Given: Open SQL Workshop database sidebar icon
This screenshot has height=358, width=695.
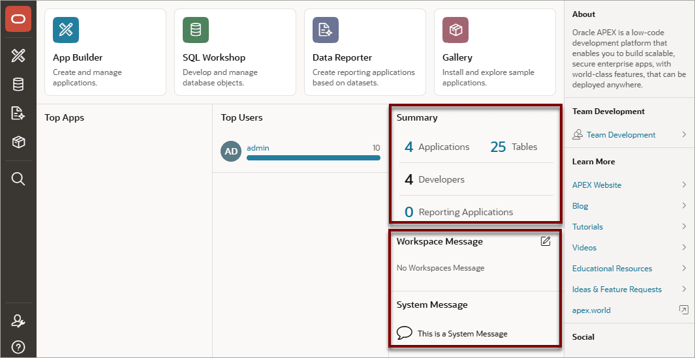Looking at the screenshot, I should pos(18,84).
